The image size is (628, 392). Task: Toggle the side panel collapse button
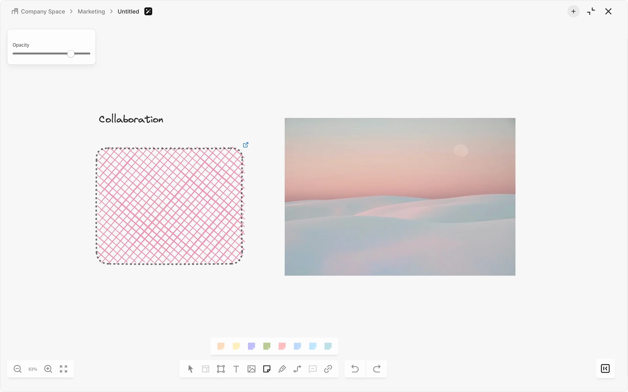pyautogui.click(x=605, y=368)
